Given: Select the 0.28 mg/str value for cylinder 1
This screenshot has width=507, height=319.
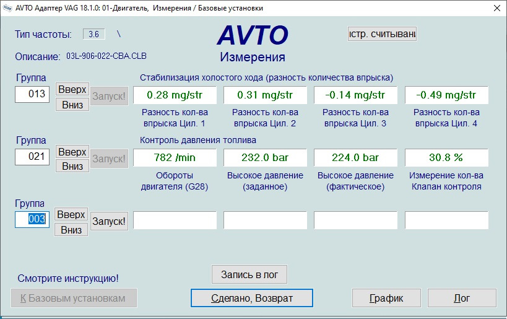Looking at the screenshot, I should (175, 95).
